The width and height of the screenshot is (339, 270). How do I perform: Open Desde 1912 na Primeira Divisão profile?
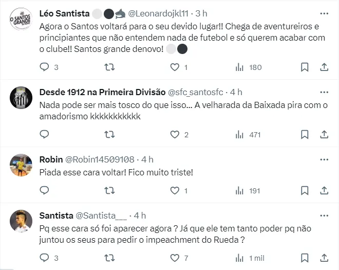pos(103,92)
